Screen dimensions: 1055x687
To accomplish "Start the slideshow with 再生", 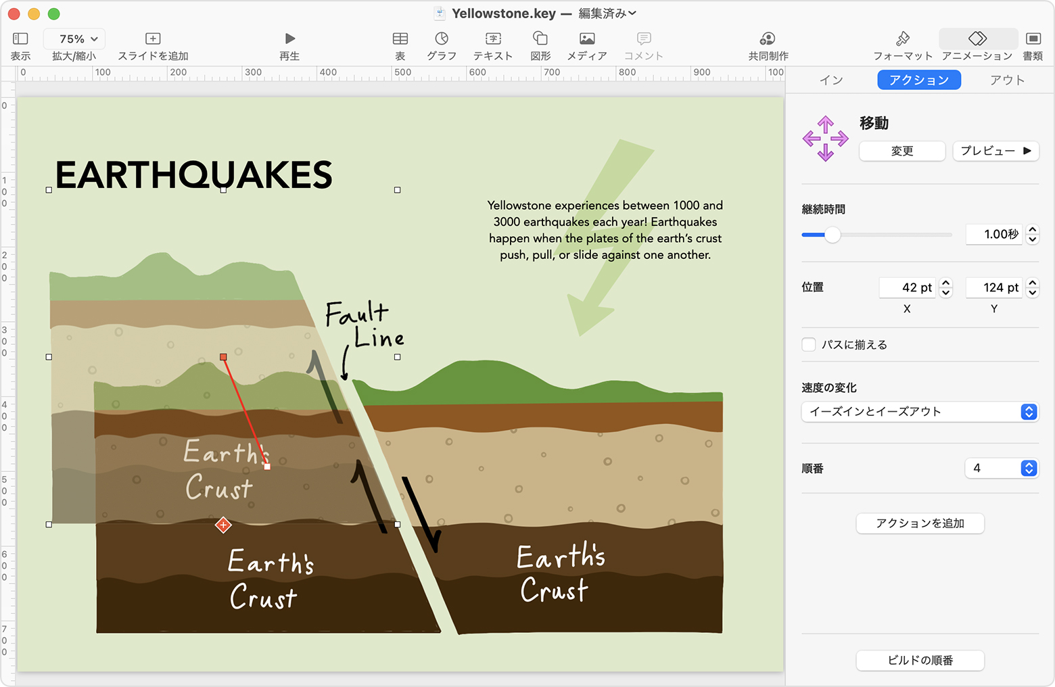I will [x=289, y=39].
